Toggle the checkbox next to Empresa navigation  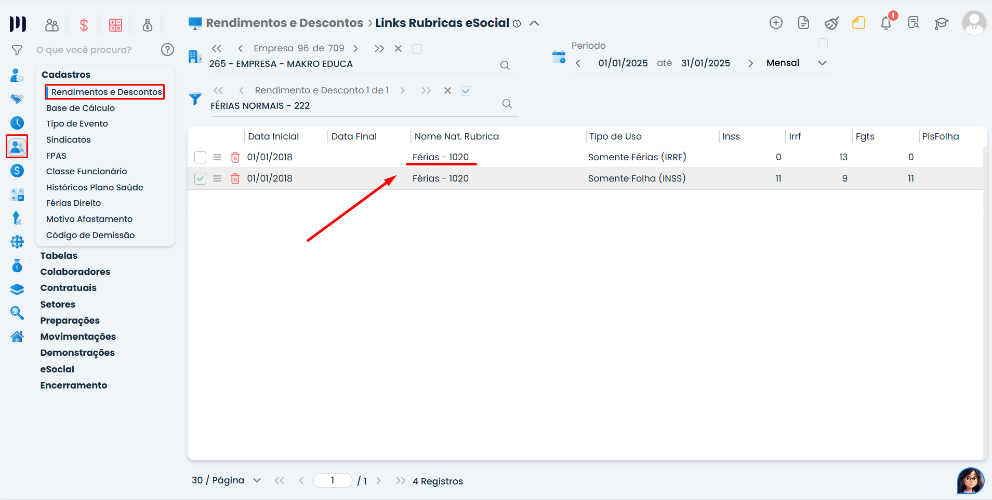click(417, 49)
